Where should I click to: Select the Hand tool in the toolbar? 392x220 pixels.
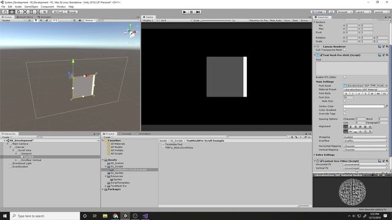pos(5,12)
